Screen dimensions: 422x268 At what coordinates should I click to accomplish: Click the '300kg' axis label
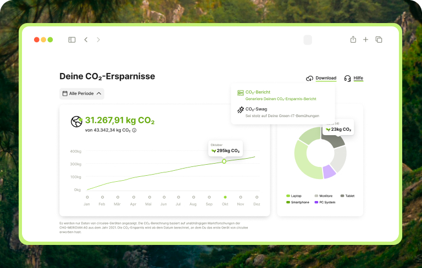tap(76, 164)
